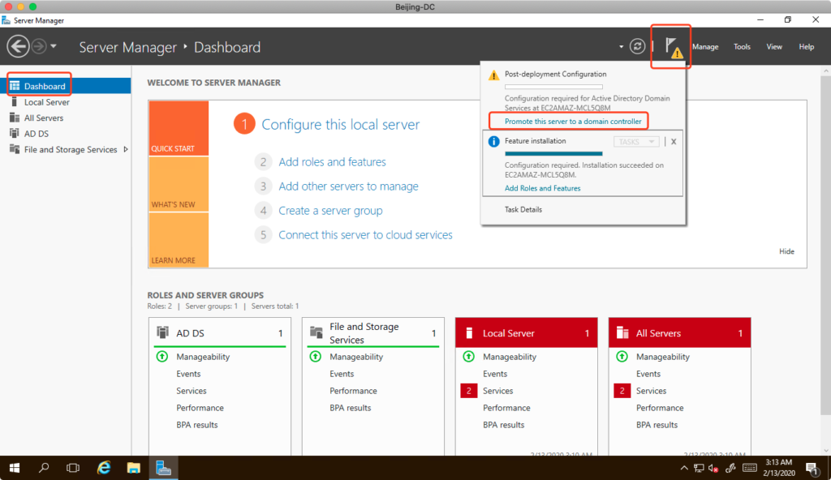Open navigation history dropdown arrow
The height and width of the screenshot is (480, 831).
click(54, 46)
